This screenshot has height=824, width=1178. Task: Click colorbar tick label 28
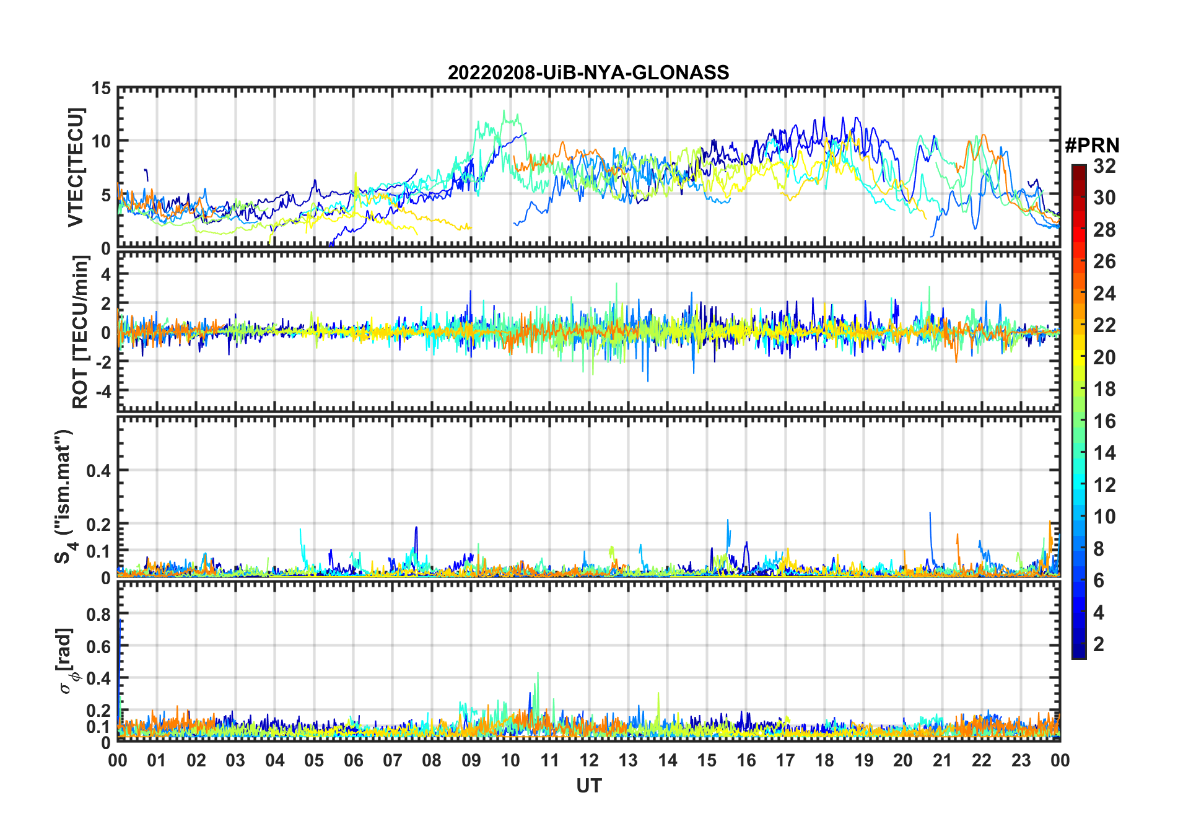tap(1104, 229)
